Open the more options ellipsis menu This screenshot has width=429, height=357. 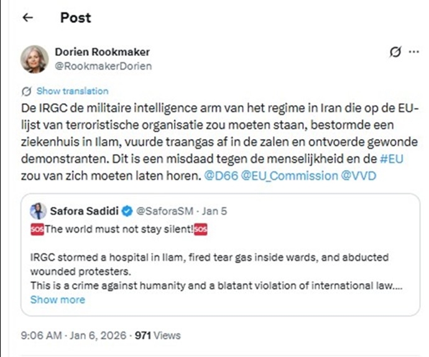pos(413,53)
